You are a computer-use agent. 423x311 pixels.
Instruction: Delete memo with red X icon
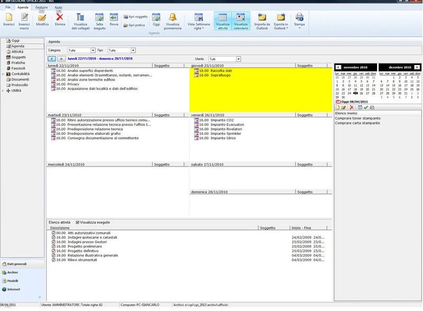coord(352,107)
